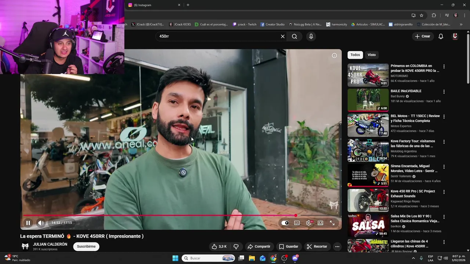Switch to the Instagram browser tab
The height and width of the screenshot is (264, 470).
tap(152, 5)
